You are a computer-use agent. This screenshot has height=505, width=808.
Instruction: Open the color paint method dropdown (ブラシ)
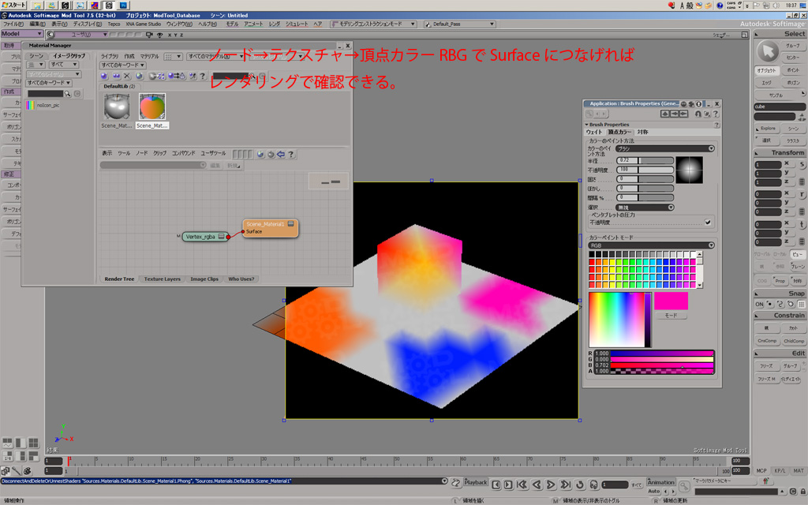pos(665,148)
